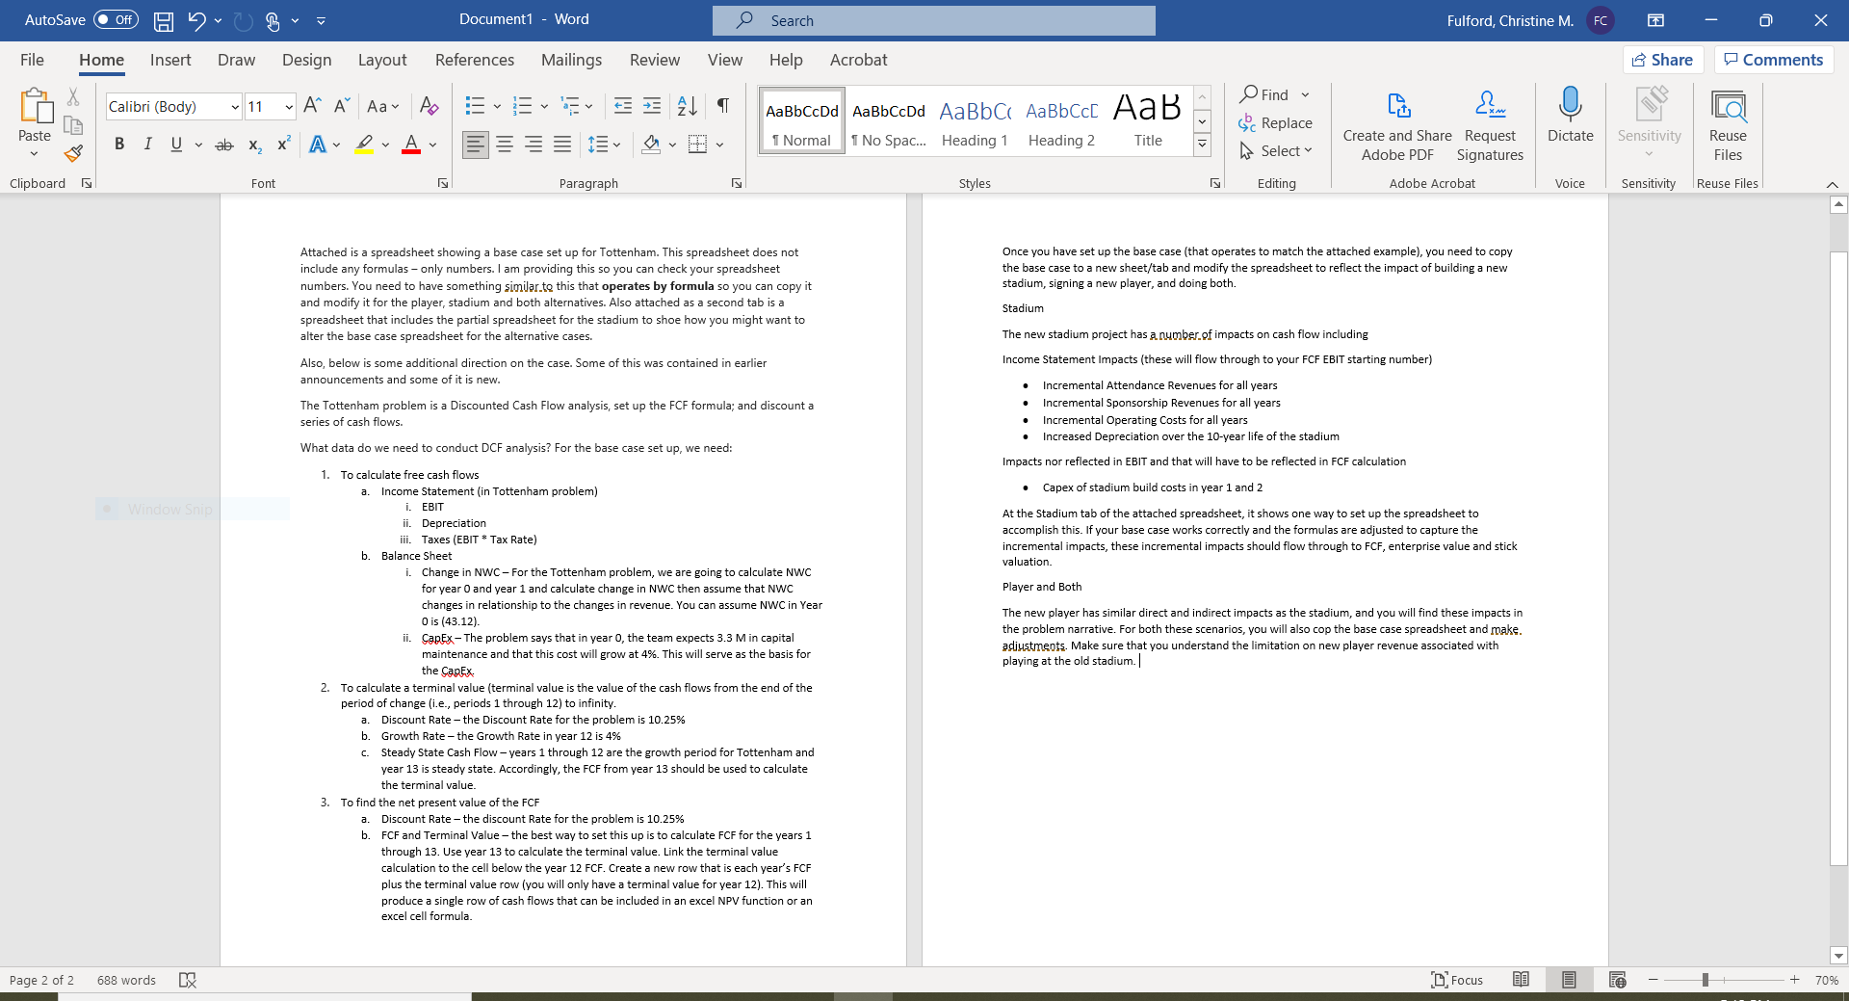Toggle Superscript formatting

(283, 145)
